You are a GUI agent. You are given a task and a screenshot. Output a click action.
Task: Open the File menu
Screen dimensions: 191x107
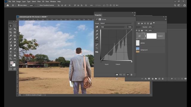point(10,1)
